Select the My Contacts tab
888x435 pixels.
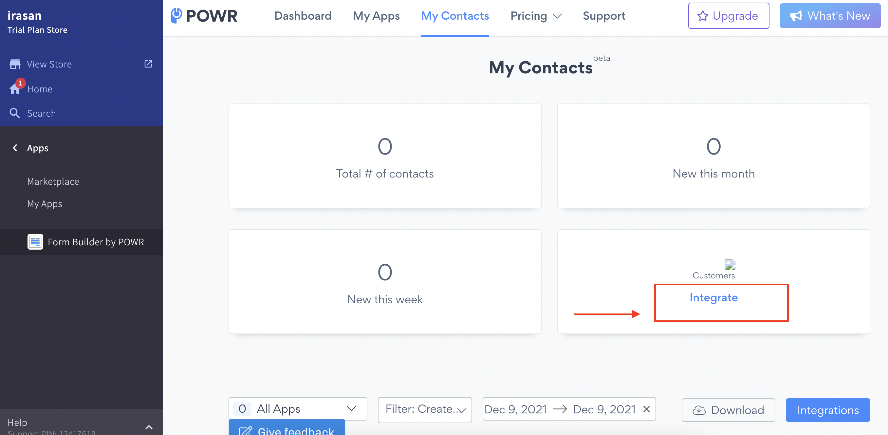[x=455, y=16]
